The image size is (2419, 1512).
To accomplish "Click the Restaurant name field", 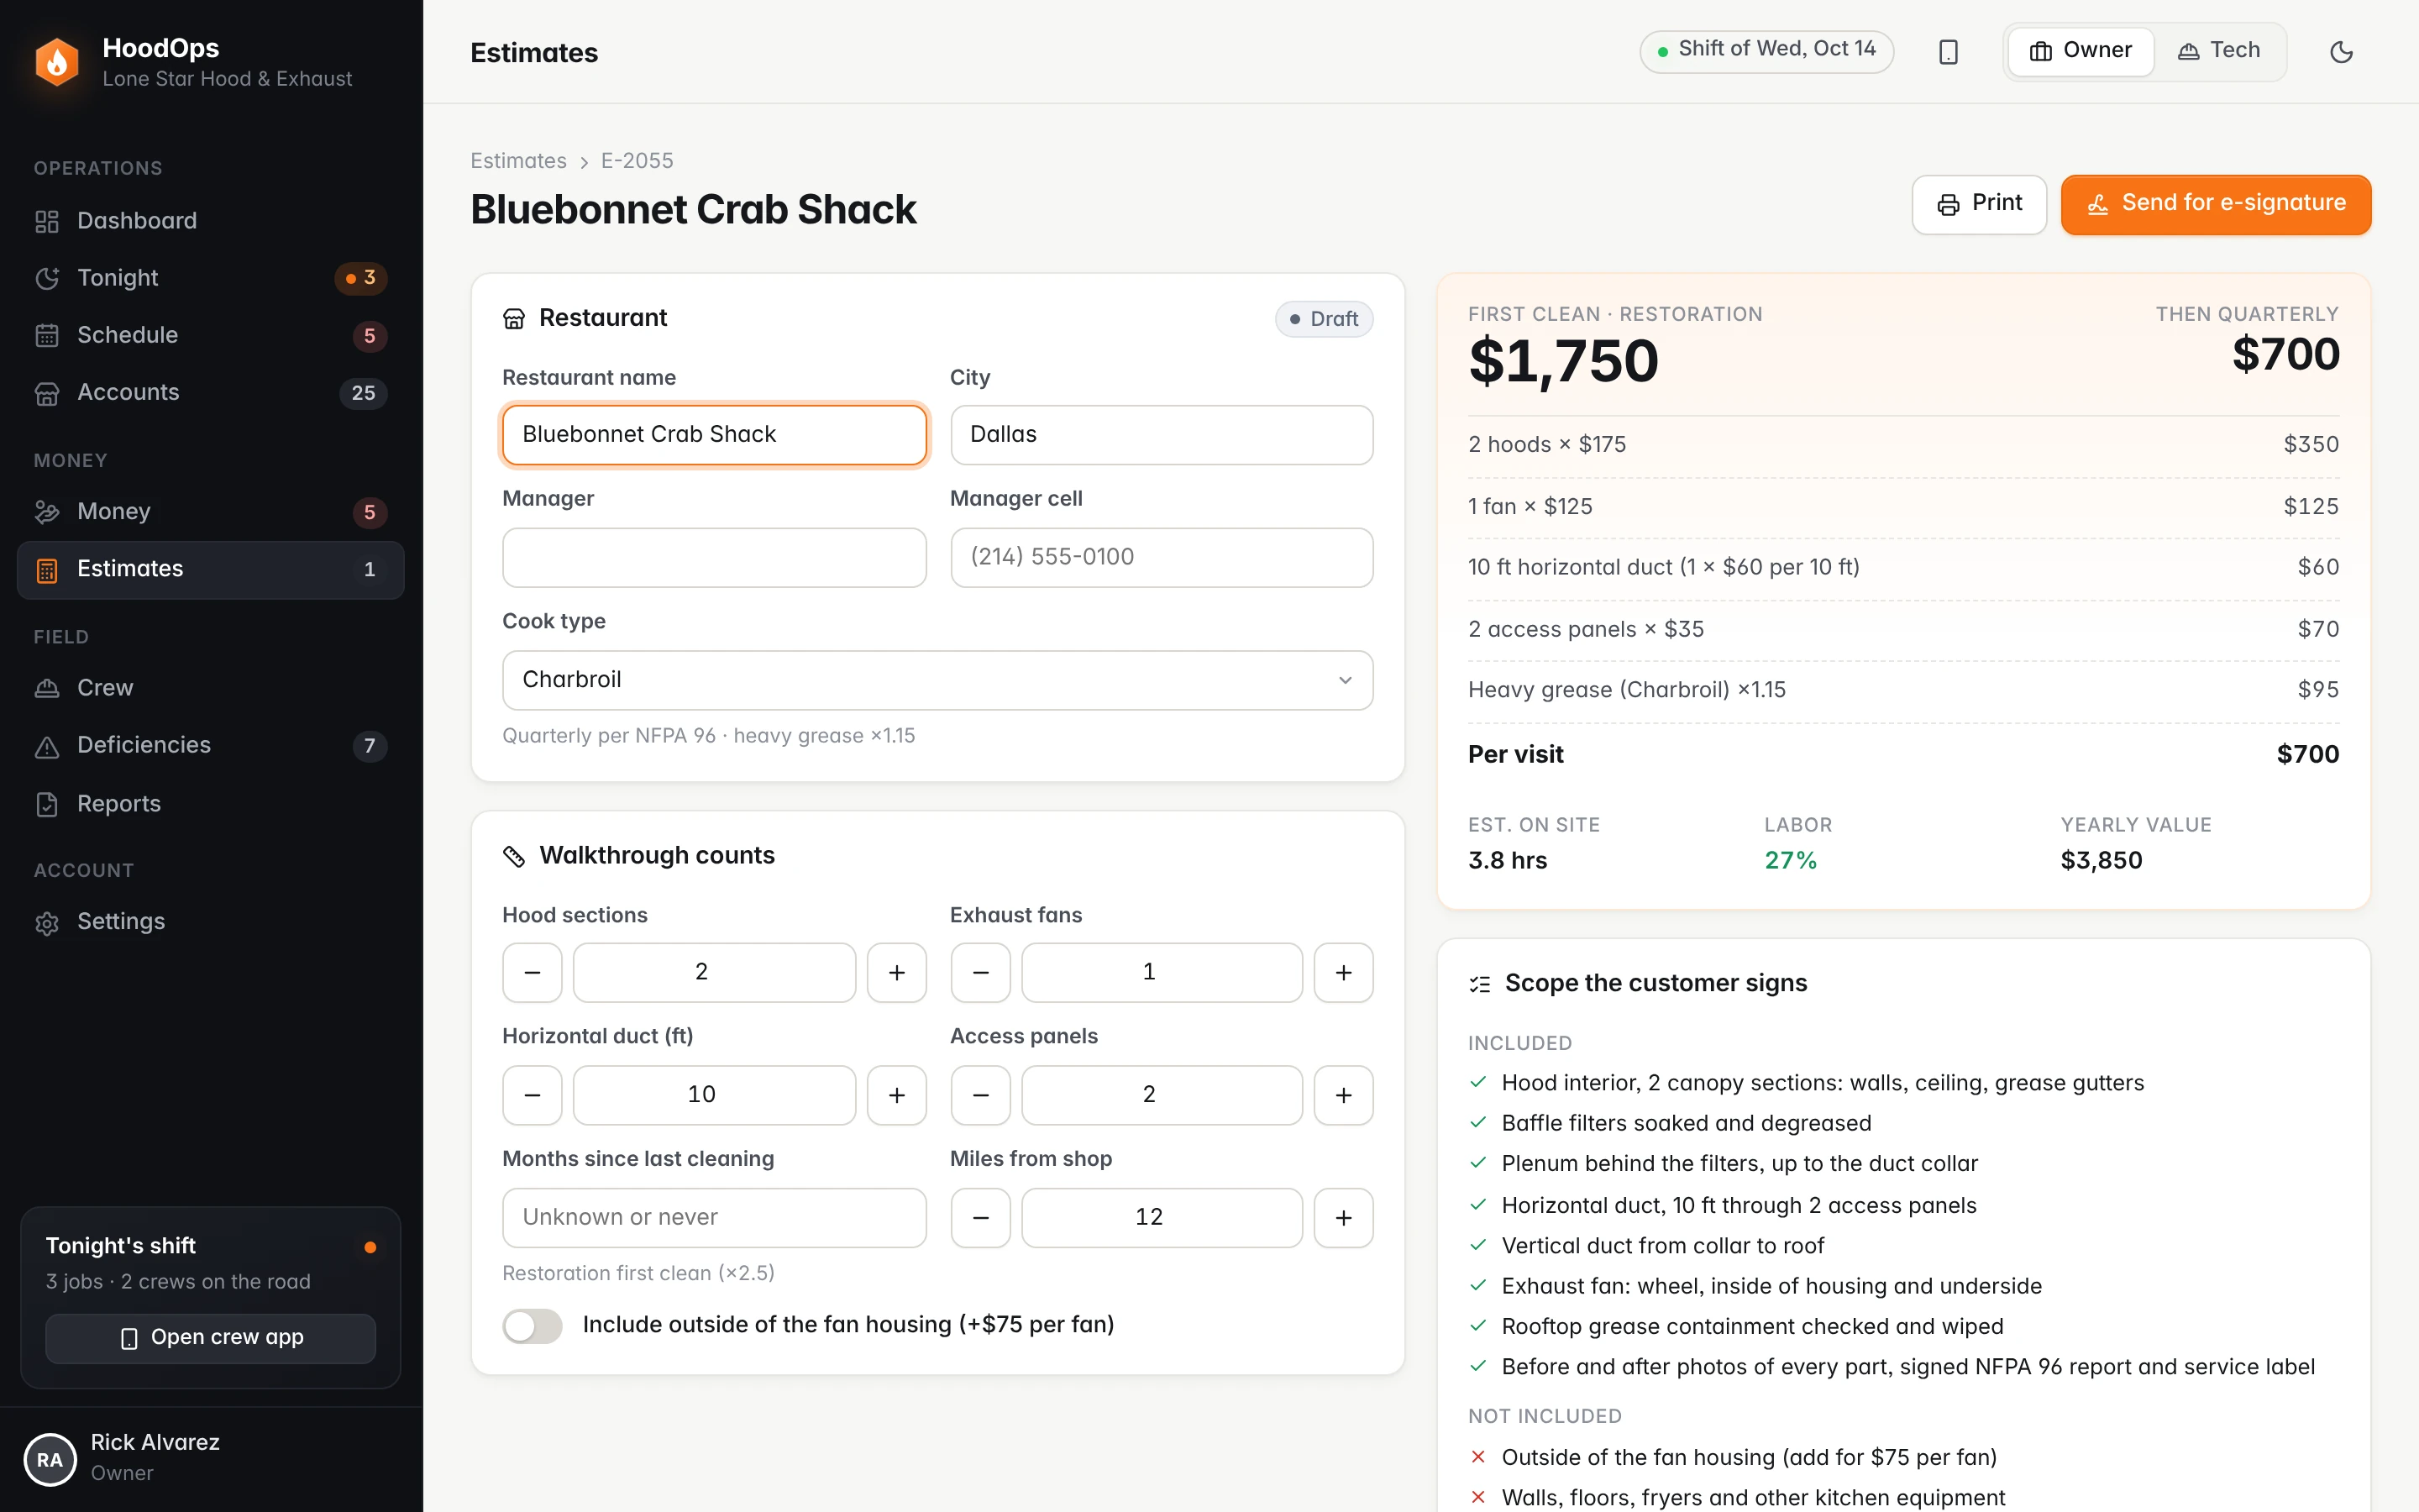I will pos(714,435).
